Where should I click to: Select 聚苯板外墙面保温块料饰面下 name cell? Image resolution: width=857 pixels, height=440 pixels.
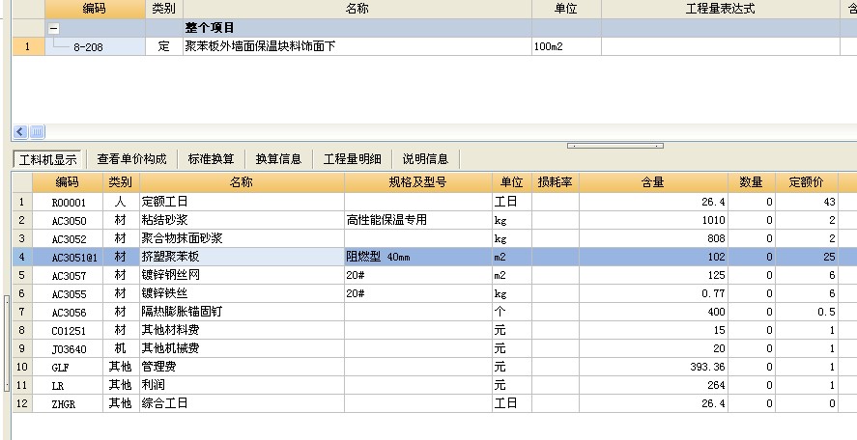(357, 46)
